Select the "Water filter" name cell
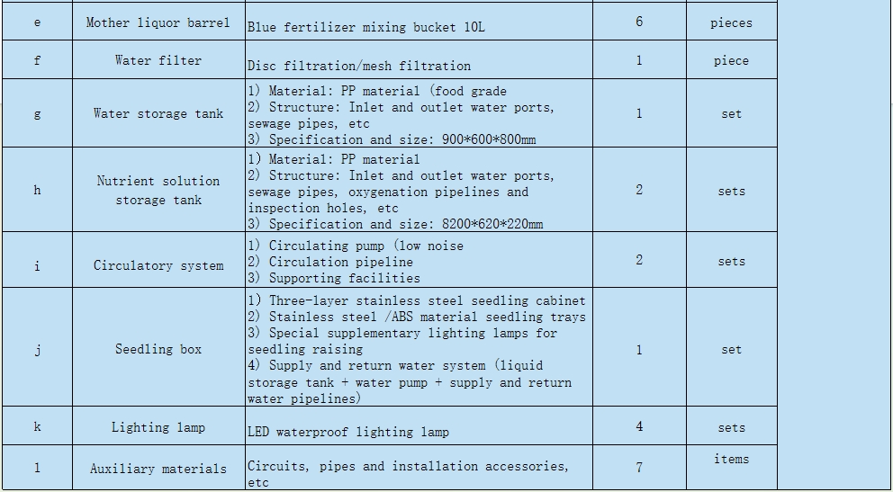The width and height of the screenshot is (893, 492). (158, 60)
